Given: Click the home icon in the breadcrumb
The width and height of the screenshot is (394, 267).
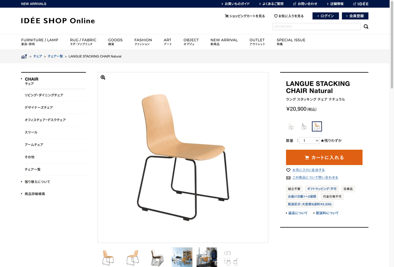Looking at the screenshot, I should click(24, 57).
